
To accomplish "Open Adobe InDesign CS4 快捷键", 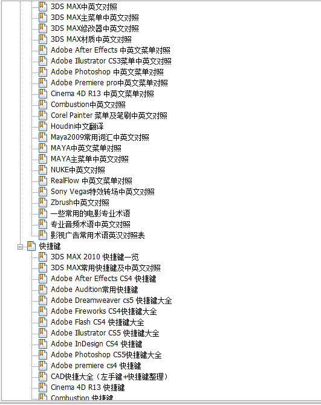I will pyautogui.click(x=97, y=344).
